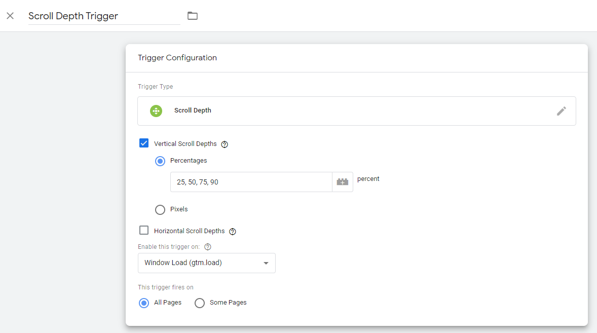Click the percentages field containing 25, 50, 75, 90
Image resolution: width=597 pixels, height=333 pixels.
point(251,182)
